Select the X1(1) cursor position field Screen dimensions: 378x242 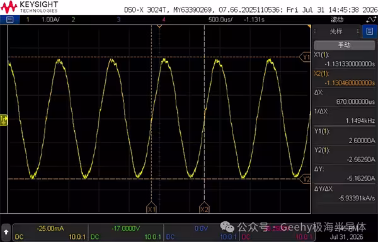(x=345, y=59)
